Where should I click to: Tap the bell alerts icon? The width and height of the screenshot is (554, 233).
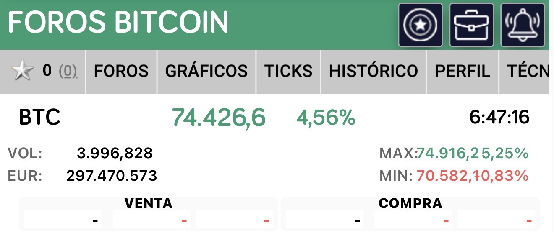point(523,25)
